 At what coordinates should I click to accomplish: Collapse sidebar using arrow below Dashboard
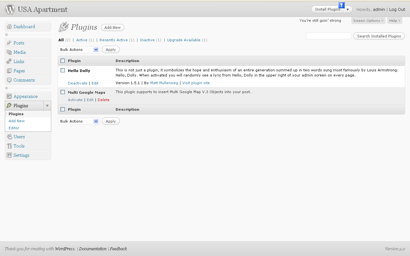pos(6,35)
